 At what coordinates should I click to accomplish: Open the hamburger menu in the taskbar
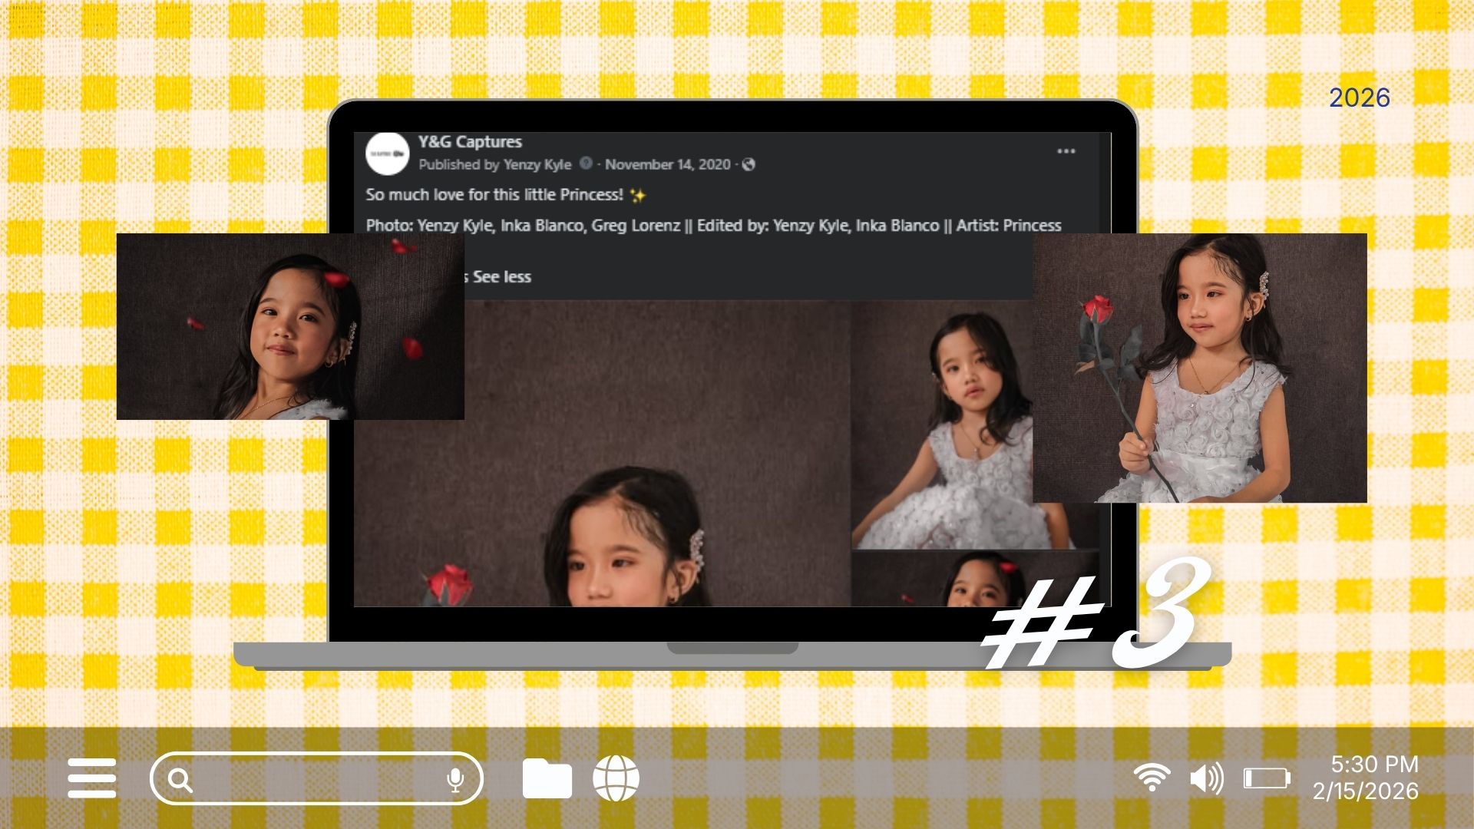pyautogui.click(x=92, y=778)
